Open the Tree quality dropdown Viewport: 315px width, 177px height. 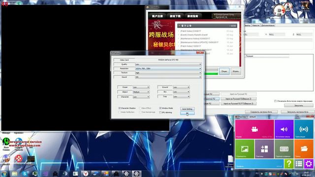tap(181, 97)
